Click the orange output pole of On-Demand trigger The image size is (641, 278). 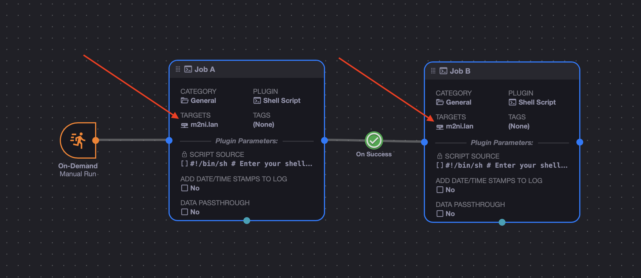[x=96, y=140]
